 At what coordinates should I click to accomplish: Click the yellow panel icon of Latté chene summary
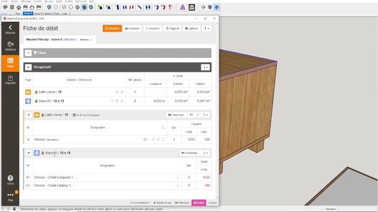pyautogui.click(x=28, y=92)
